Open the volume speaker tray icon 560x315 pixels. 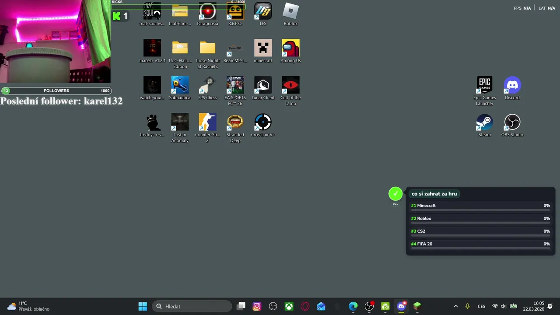503,306
